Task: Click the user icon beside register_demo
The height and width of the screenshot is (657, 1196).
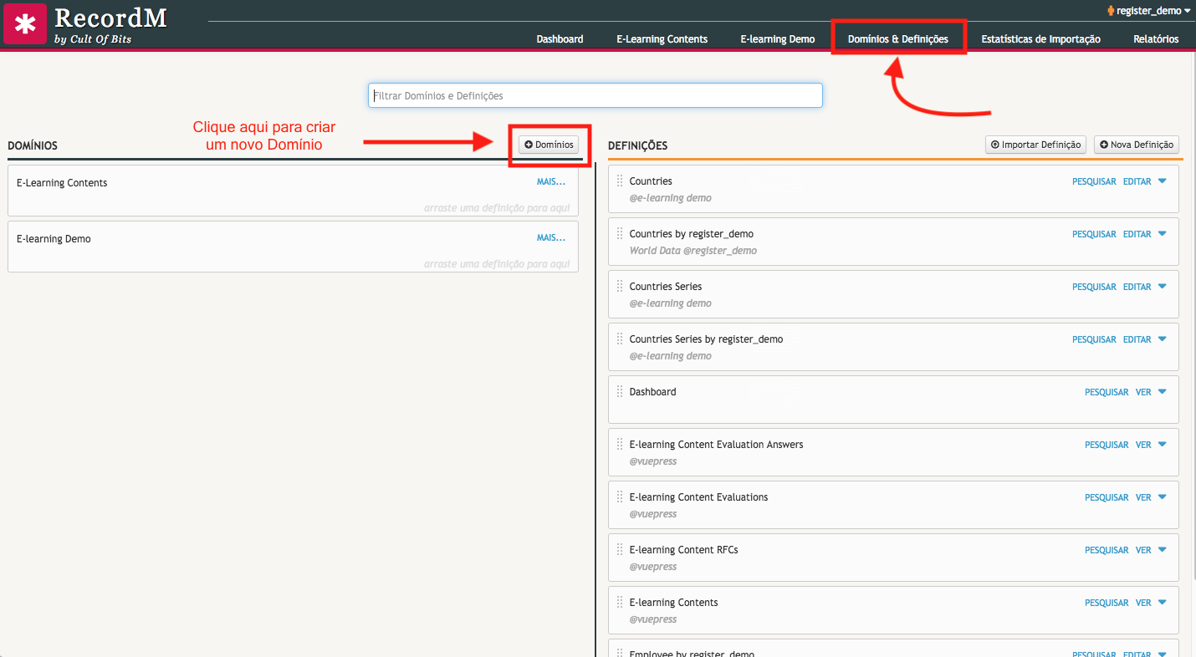Action: point(1110,11)
